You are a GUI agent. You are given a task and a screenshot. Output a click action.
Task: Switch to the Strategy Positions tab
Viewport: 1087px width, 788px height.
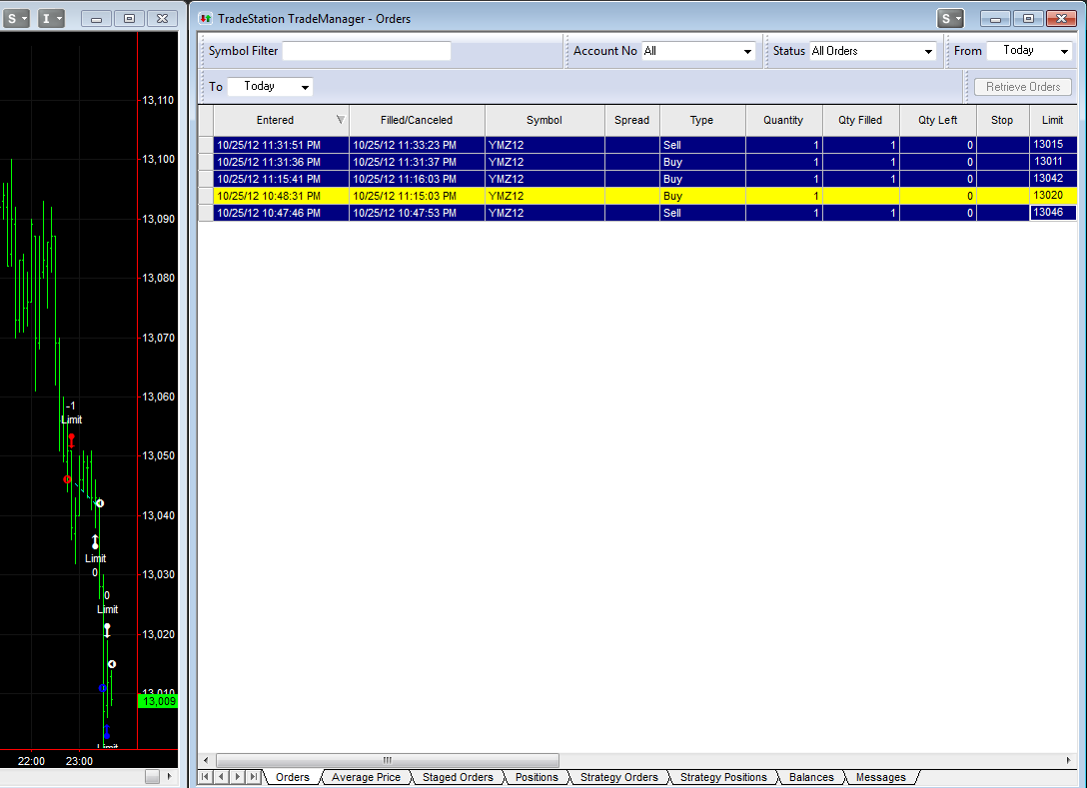[x=723, y=777]
